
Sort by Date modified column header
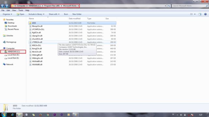(x=74, y=19)
